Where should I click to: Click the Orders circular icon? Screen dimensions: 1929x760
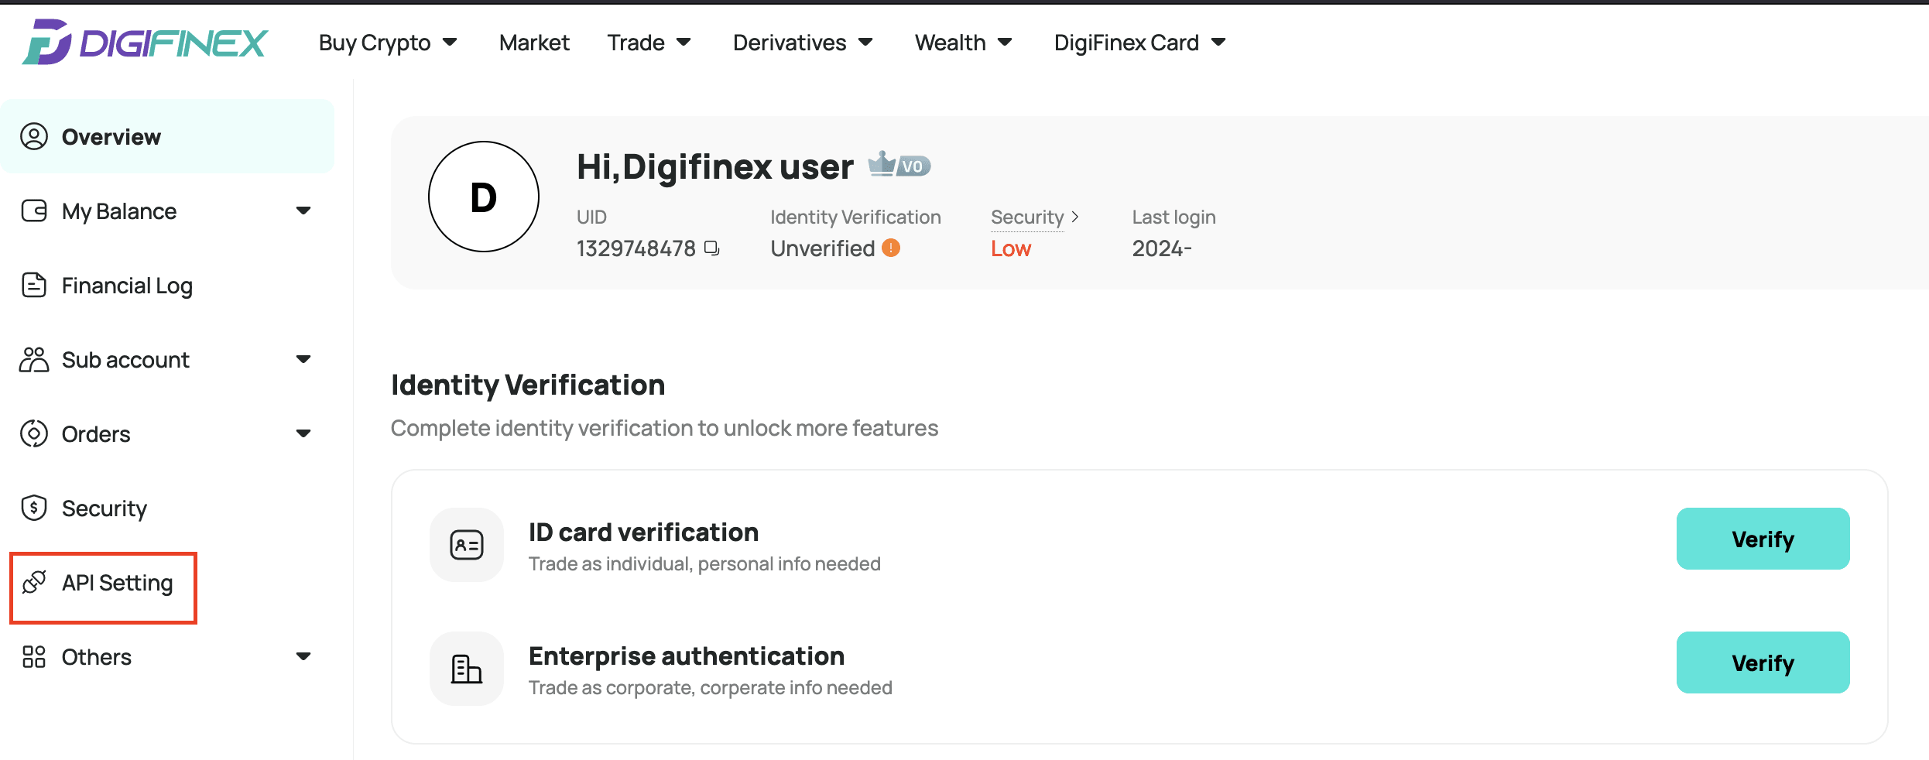click(x=34, y=434)
